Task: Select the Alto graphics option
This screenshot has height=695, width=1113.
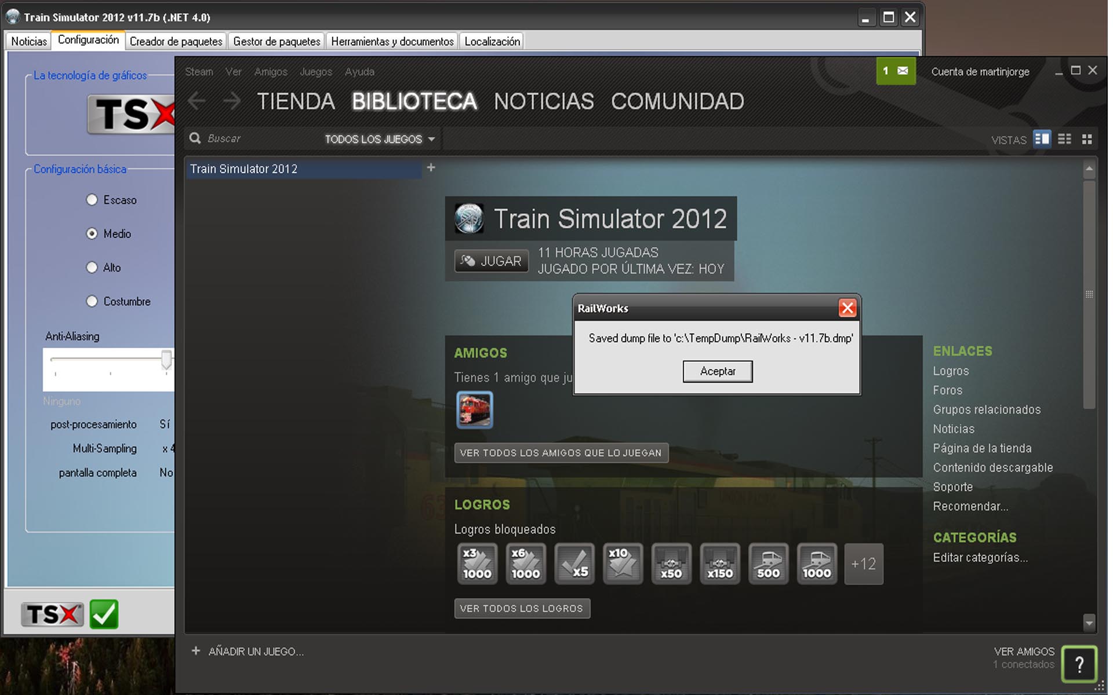Action: (x=92, y=268)
